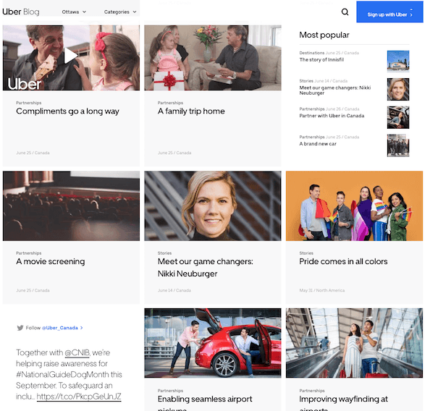430x411 pixels.
Task: Click A brand new car thumbnail
Action: [x=398, y=145]
